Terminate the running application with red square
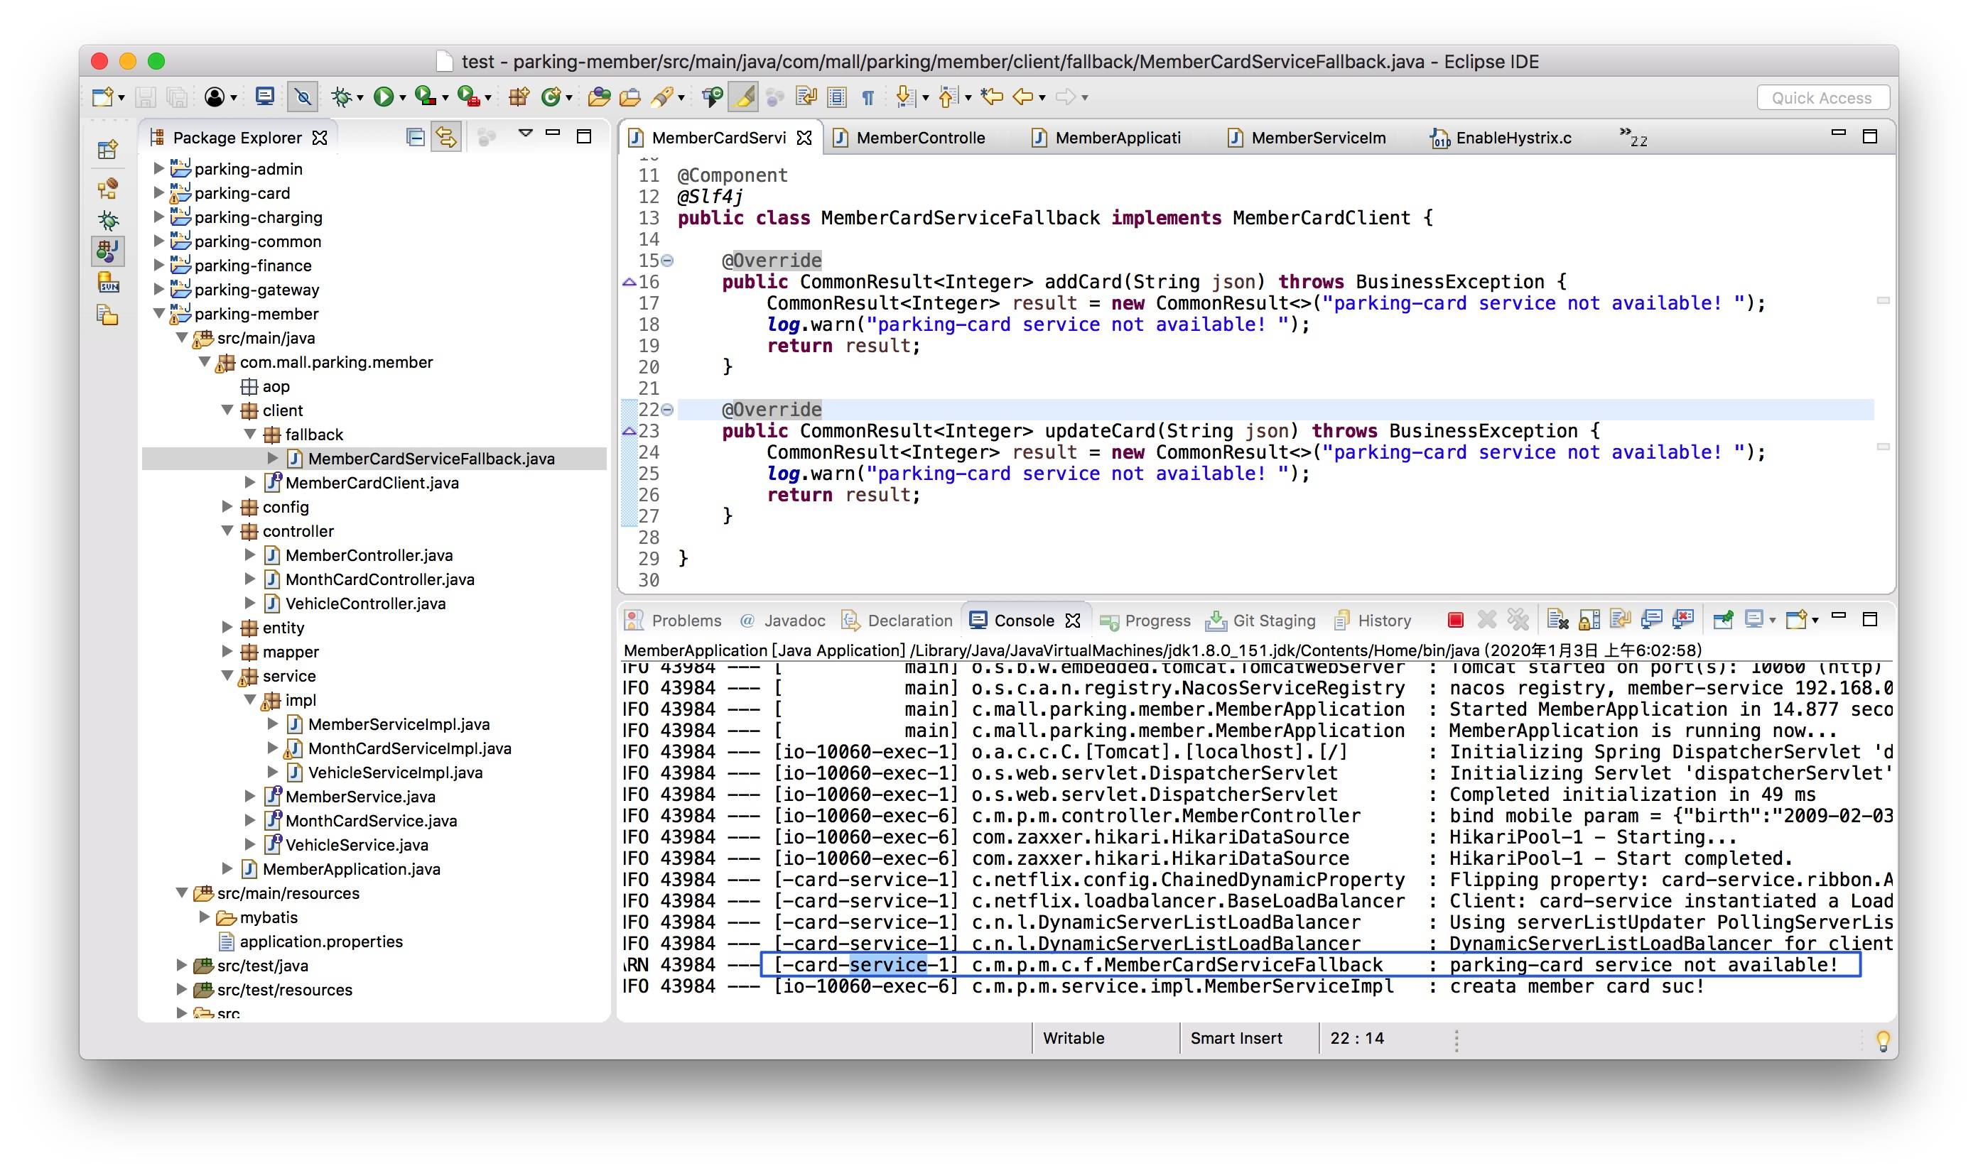This screenshot has width=1978, height=1173. point(1454,621)
